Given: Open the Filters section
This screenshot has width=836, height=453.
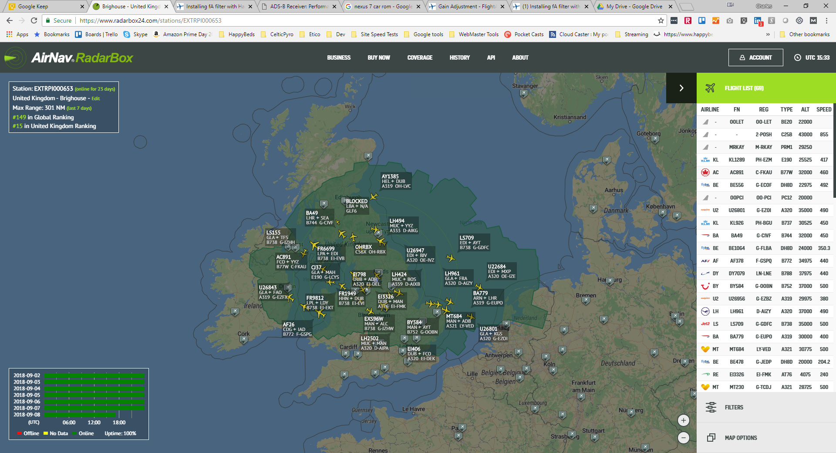Looking at the screenshot, I should 766,407.
